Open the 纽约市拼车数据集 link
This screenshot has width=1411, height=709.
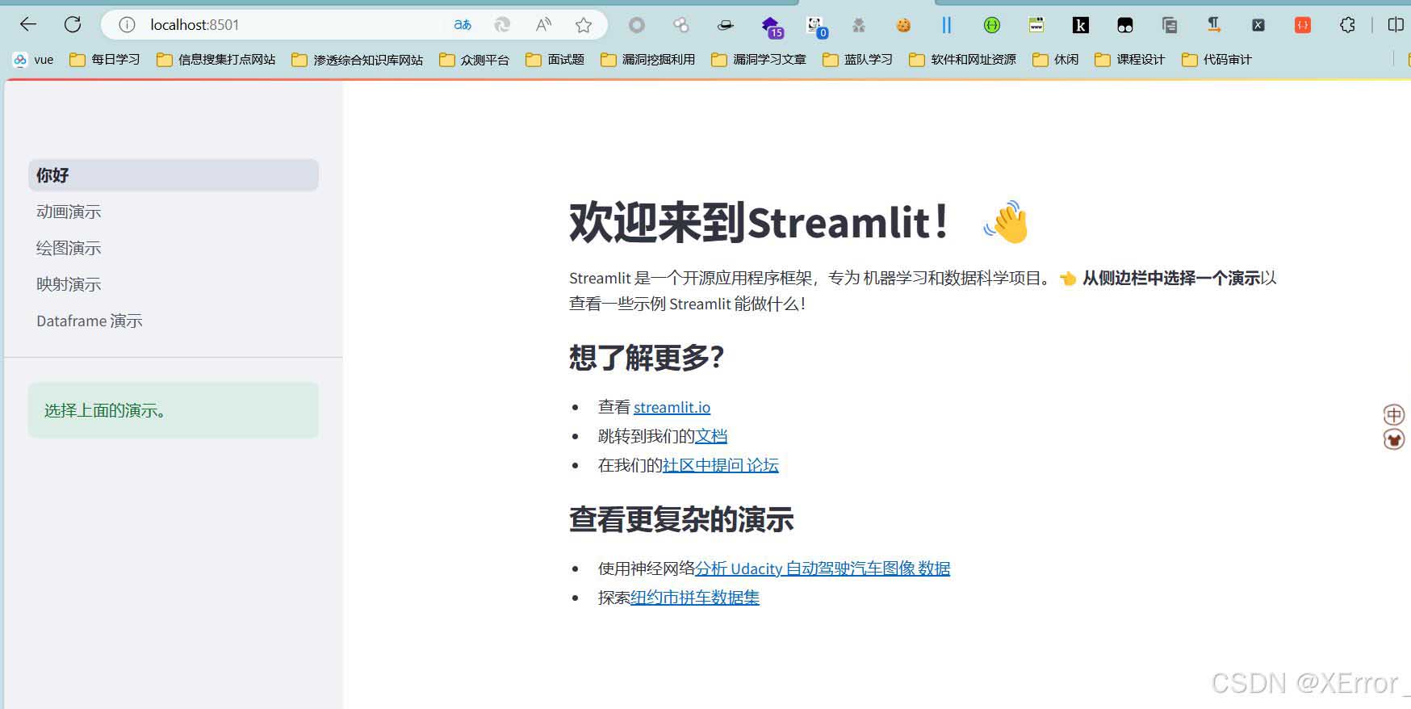[x=695, y=598]
